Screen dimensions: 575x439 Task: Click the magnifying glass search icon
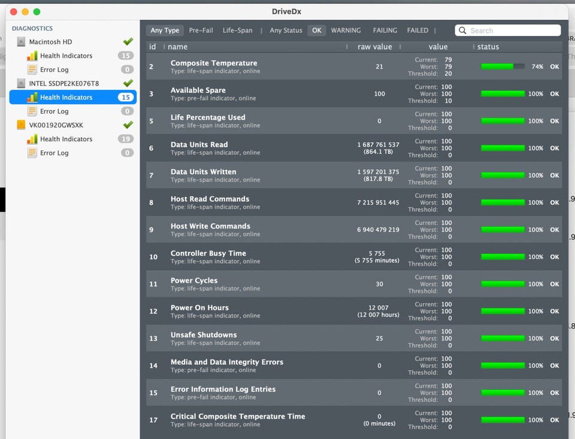462,31
